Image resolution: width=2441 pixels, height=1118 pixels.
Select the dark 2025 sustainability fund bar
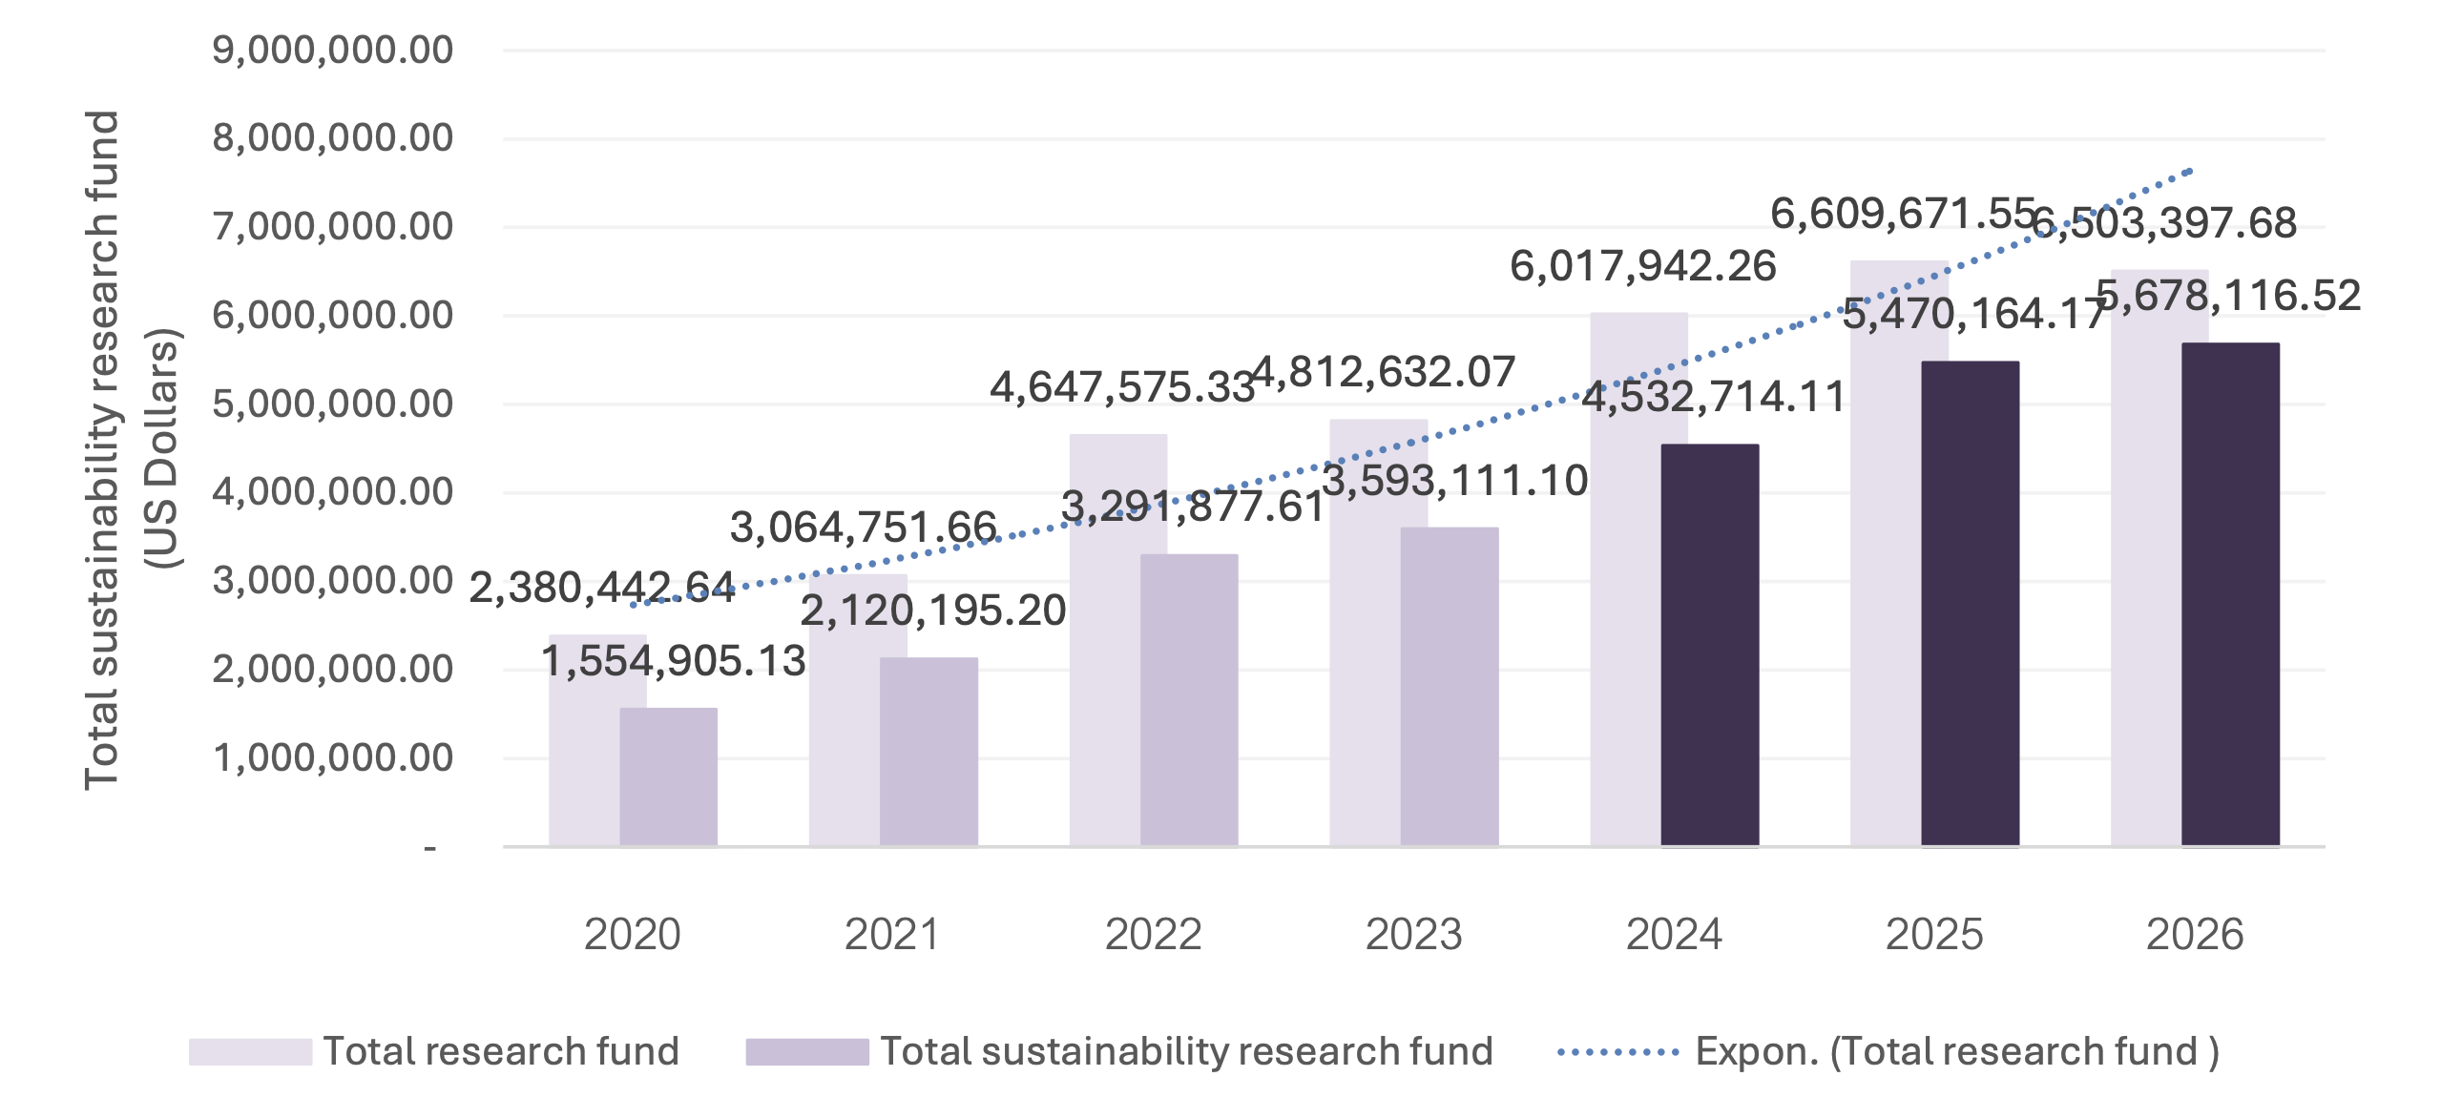(1971, 603)
